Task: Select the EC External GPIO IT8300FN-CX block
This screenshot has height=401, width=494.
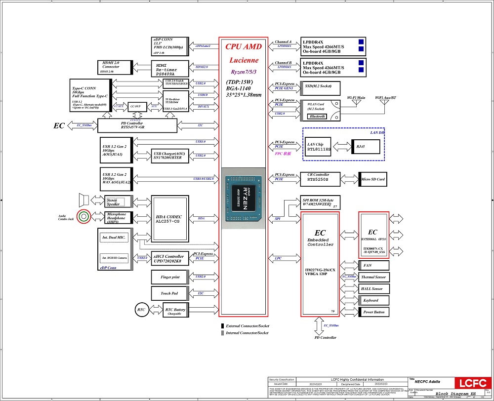Action: tap(373, 235)
